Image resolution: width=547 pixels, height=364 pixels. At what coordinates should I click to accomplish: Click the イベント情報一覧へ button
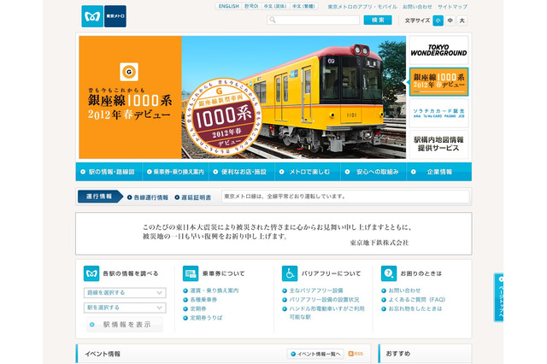click(x=315, y=354)
